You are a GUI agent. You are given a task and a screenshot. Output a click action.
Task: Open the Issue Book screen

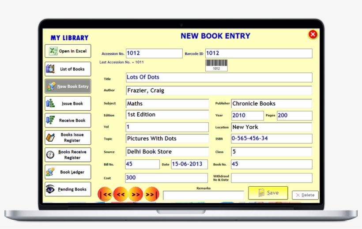tap(68, 103)
